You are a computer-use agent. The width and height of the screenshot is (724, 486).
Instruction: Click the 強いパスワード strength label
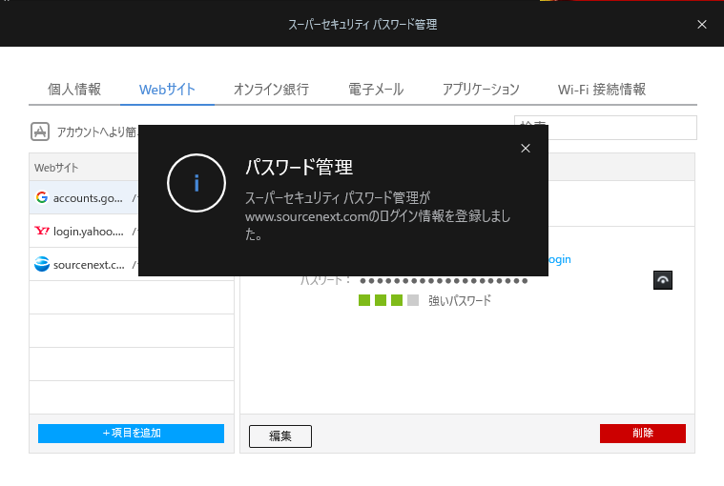tap(460, 300)
